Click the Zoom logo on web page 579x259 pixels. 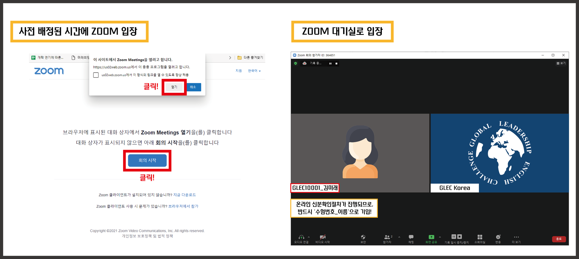pyautogui.click(x=49, y=71)
